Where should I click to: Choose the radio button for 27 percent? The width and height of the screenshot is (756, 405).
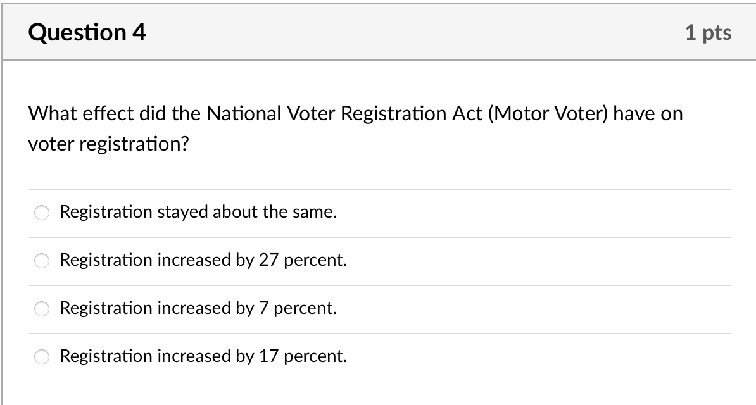[x=42, y=261]
